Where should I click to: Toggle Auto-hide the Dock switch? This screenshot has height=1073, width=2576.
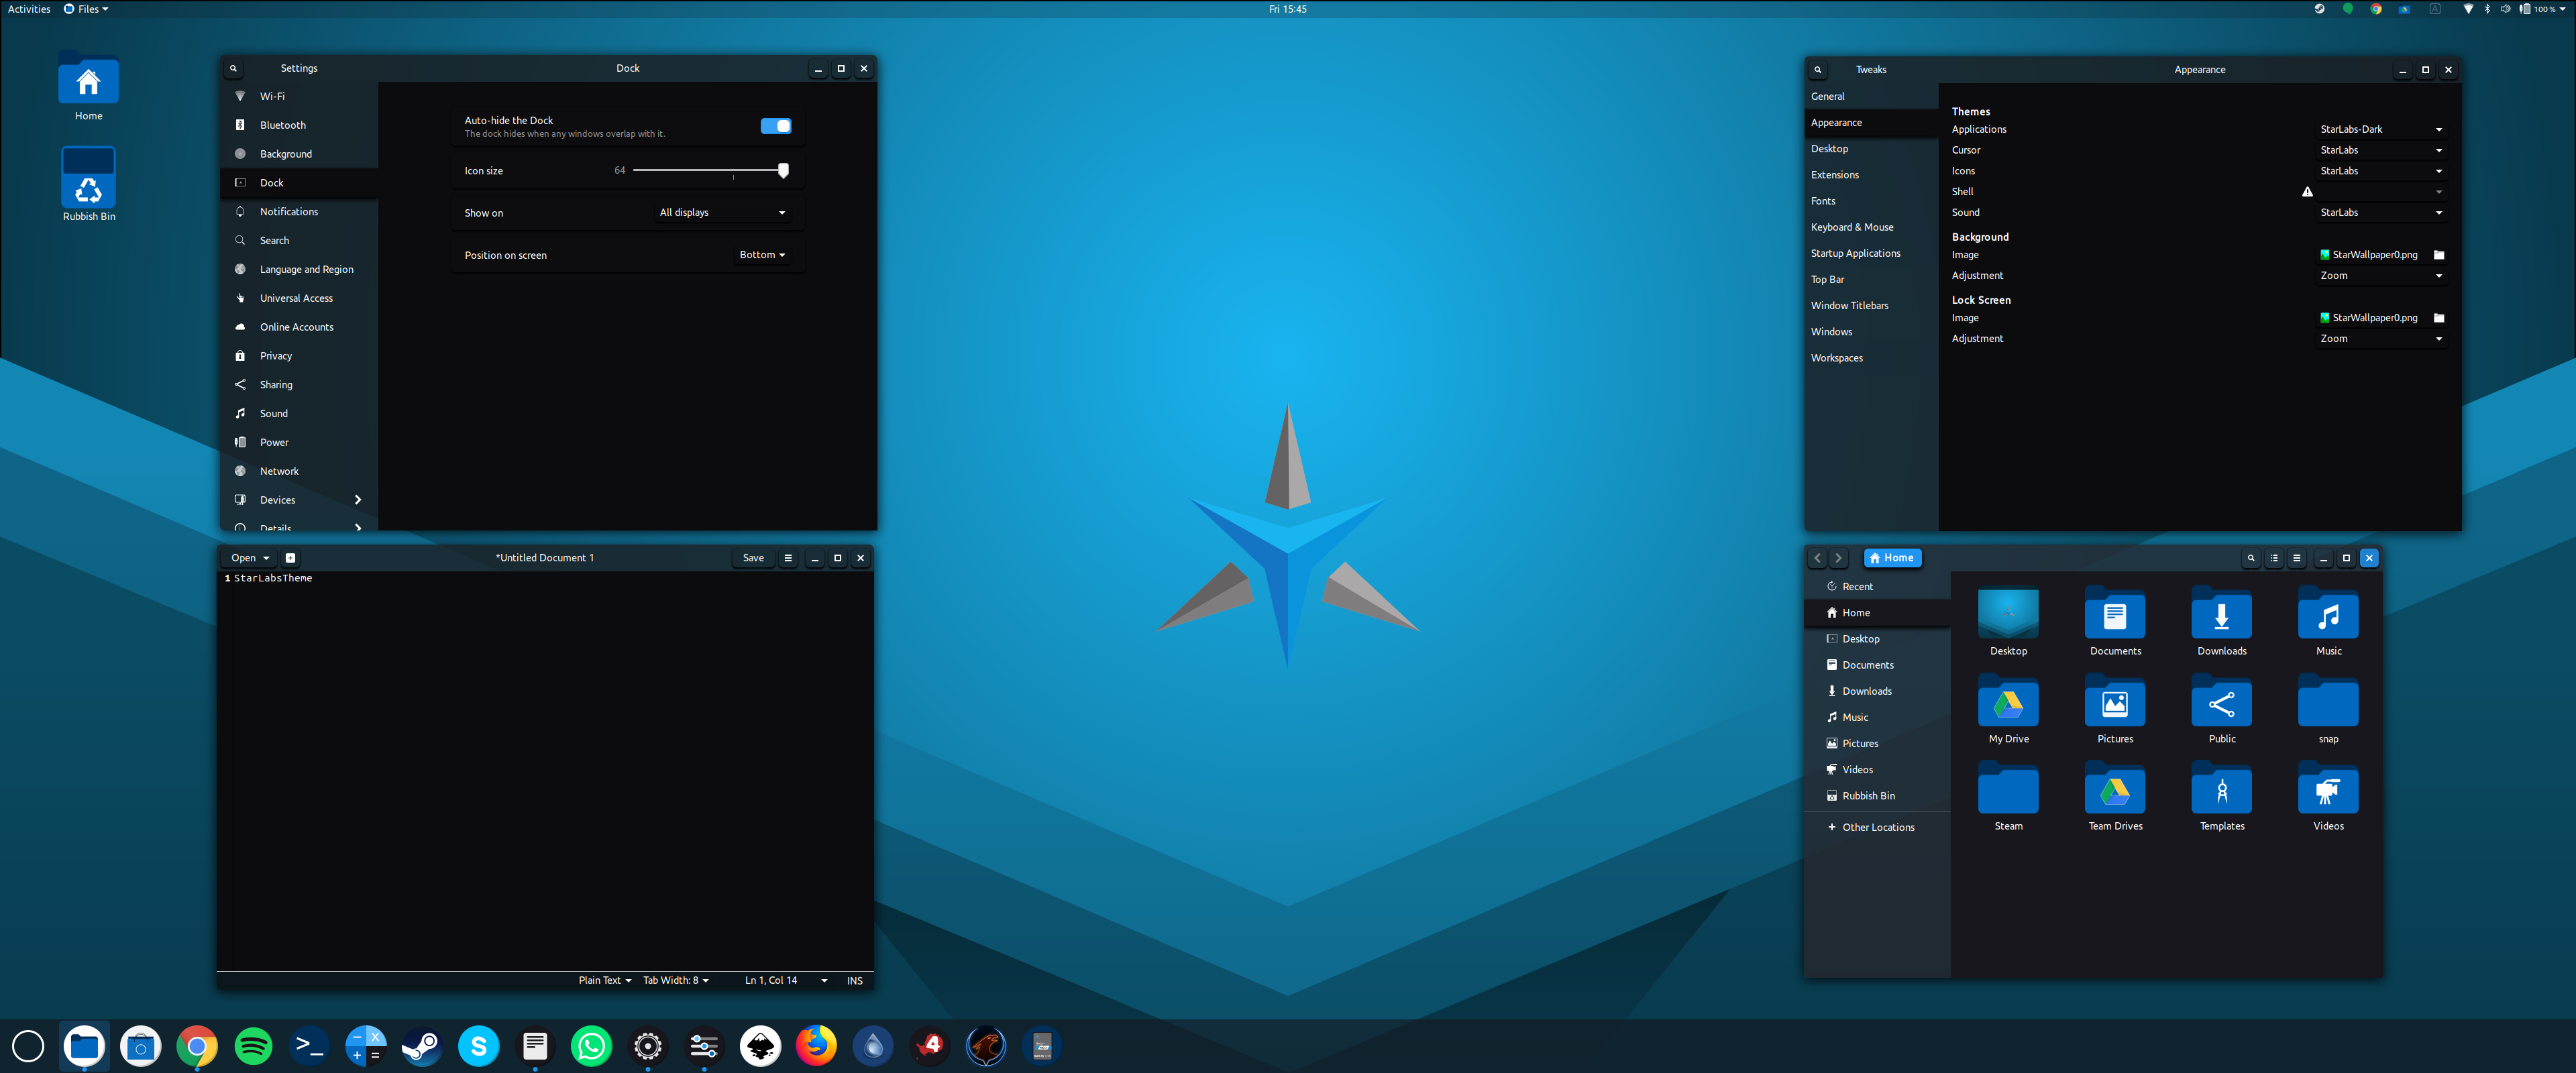776,126
